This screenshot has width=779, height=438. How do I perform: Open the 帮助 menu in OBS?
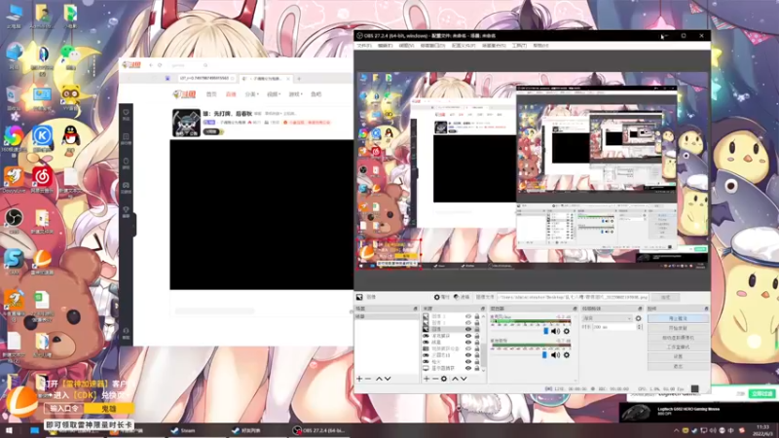coord(541,46)
